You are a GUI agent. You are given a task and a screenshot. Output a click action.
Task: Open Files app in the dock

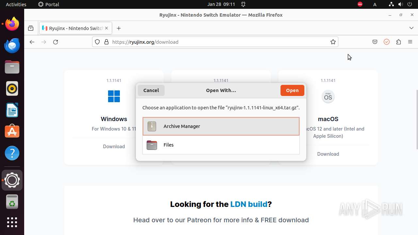[12, 67]
